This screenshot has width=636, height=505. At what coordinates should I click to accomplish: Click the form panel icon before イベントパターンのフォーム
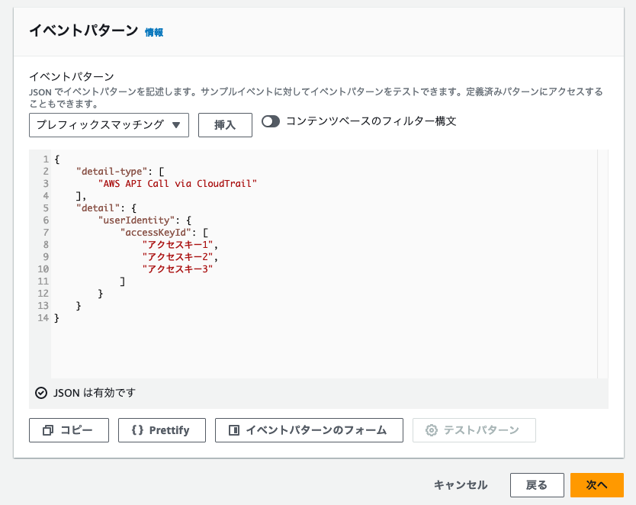coord(234,430)
